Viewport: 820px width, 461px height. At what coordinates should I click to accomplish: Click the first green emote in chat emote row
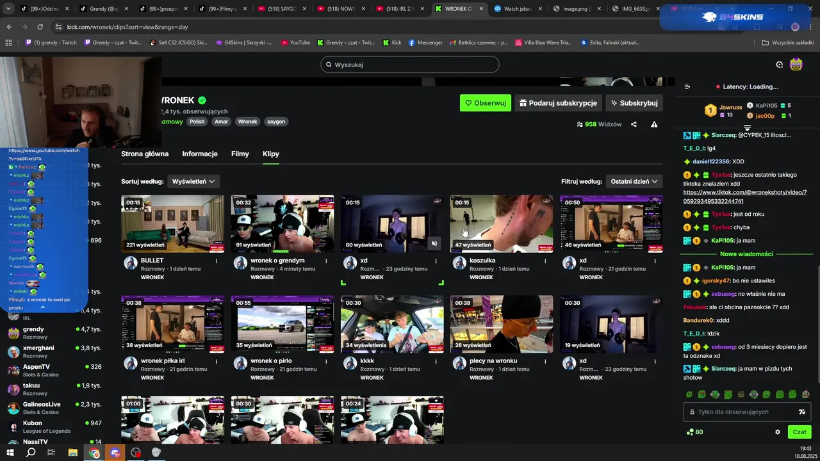[x=689, y=394]
